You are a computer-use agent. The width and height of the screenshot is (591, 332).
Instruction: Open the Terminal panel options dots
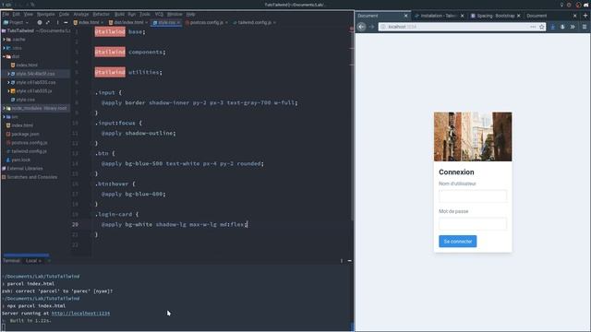pyautogui.click(x=342, y=260)
